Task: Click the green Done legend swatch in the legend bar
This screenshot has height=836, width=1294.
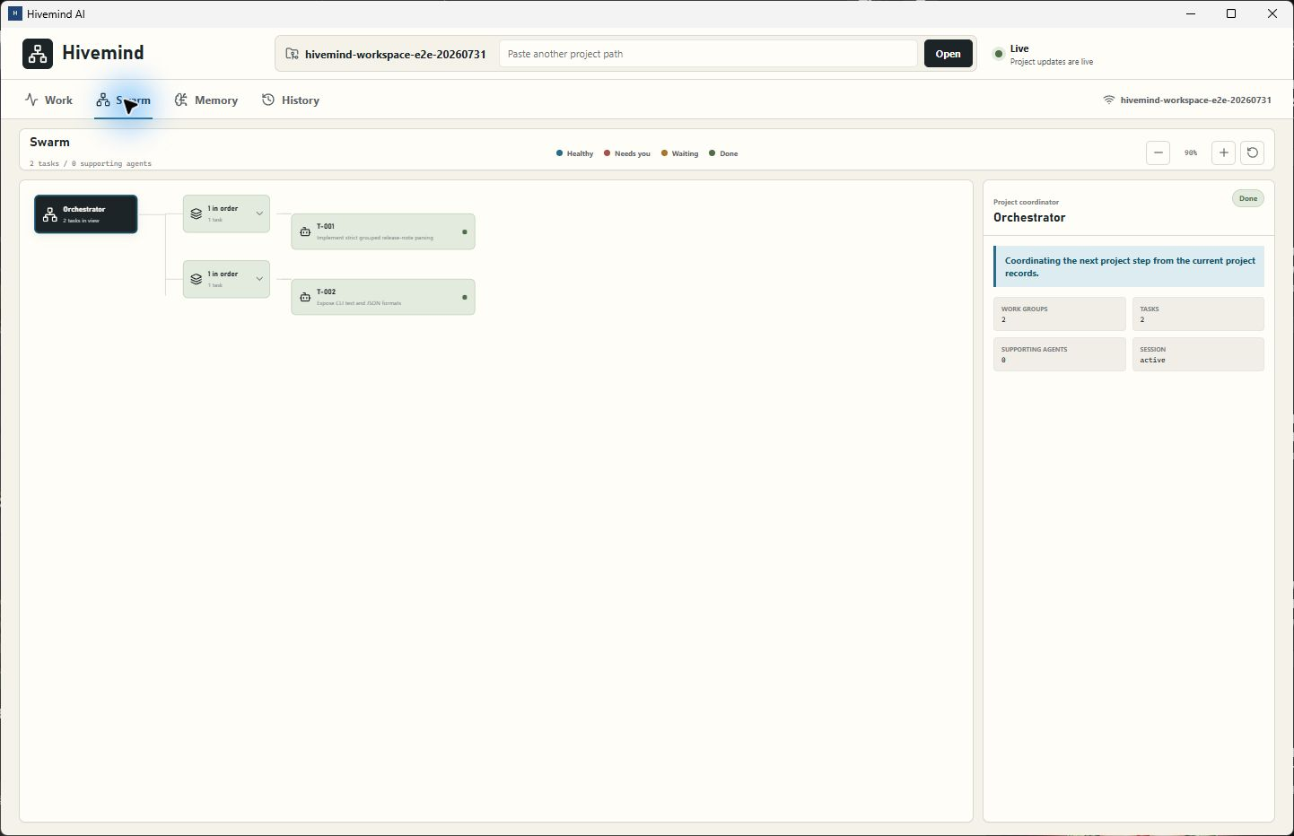Action: (713, 153)
